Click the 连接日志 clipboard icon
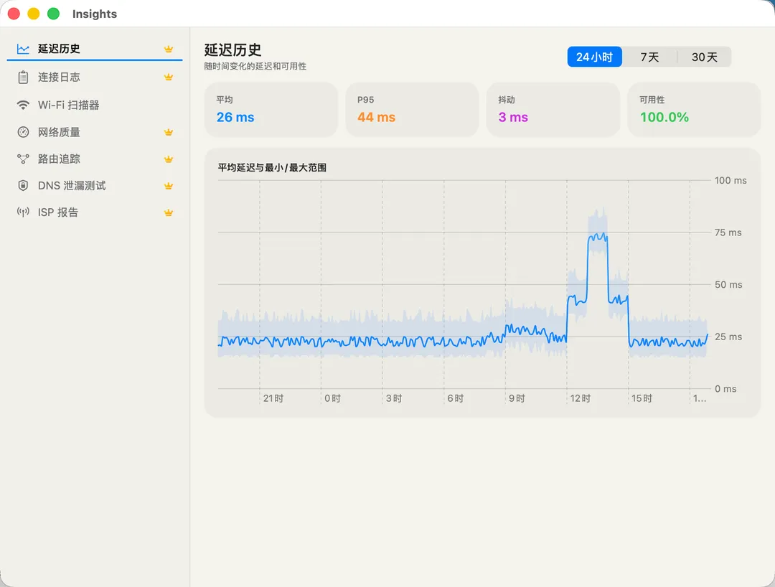Viewport: 775px width, 587px height. pos(23,77)
